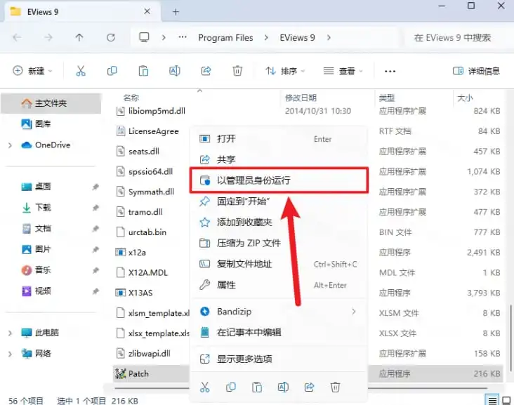
Task: Click the PC monitor icon in the address bar
Action: click(144, 37)
